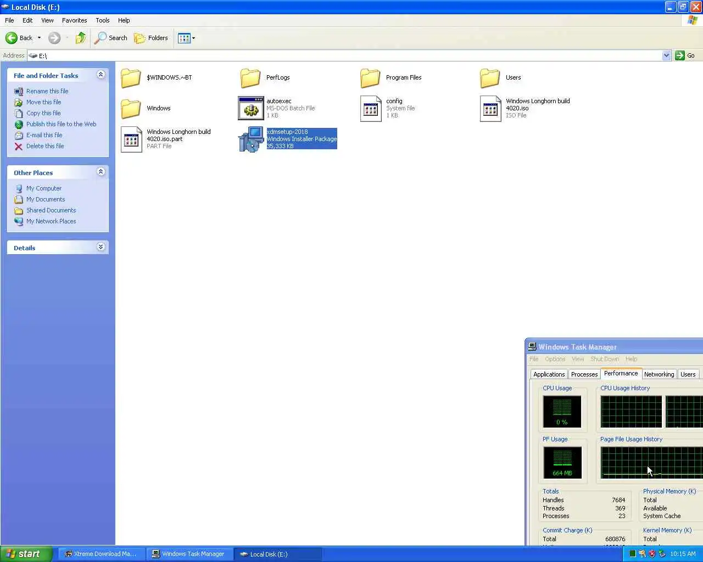Select the $WINDOWS.~BT folder icon
This screenshot has height=562, width=703.
(131, 78)
